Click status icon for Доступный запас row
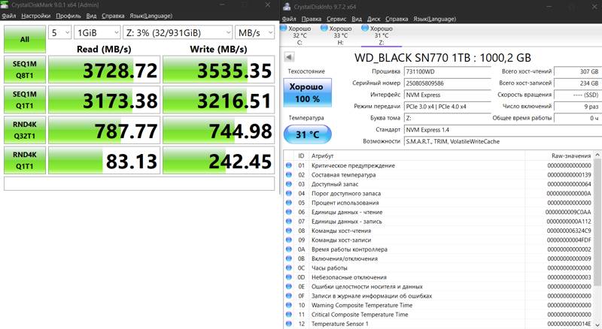Screen dimensions: 602x329 click(289, 184)
